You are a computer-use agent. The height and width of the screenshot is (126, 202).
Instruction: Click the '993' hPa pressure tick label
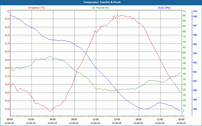coord(195,62)
